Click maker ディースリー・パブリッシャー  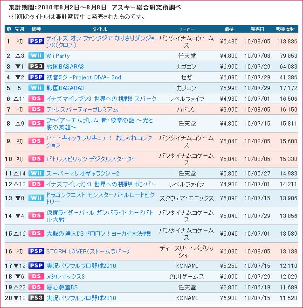pyautogui.click(x=186, y=251)
